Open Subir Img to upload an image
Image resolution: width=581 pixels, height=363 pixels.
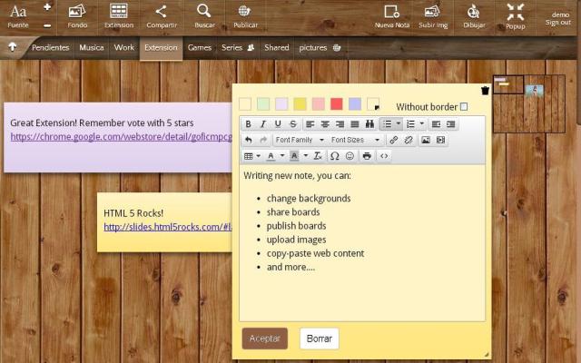tap(433, 17)
